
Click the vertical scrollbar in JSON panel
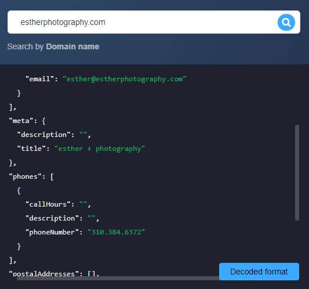297,172
